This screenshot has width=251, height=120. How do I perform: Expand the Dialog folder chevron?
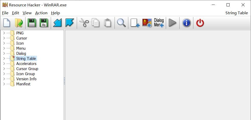[x=4, y=53]
